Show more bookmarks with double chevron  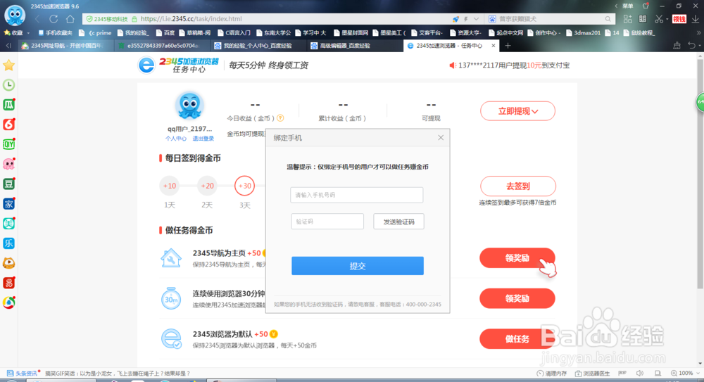pos(698,33)
